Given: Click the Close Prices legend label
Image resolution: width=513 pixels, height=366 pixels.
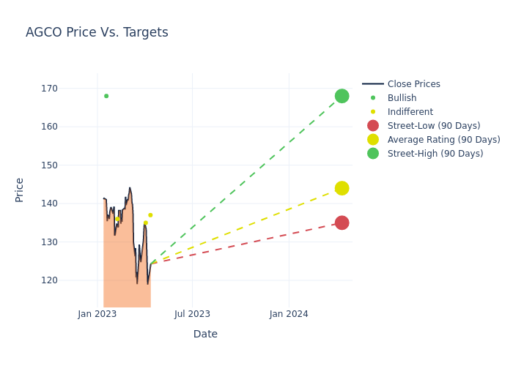Looking at the screenshot, I should coord(413,84).
